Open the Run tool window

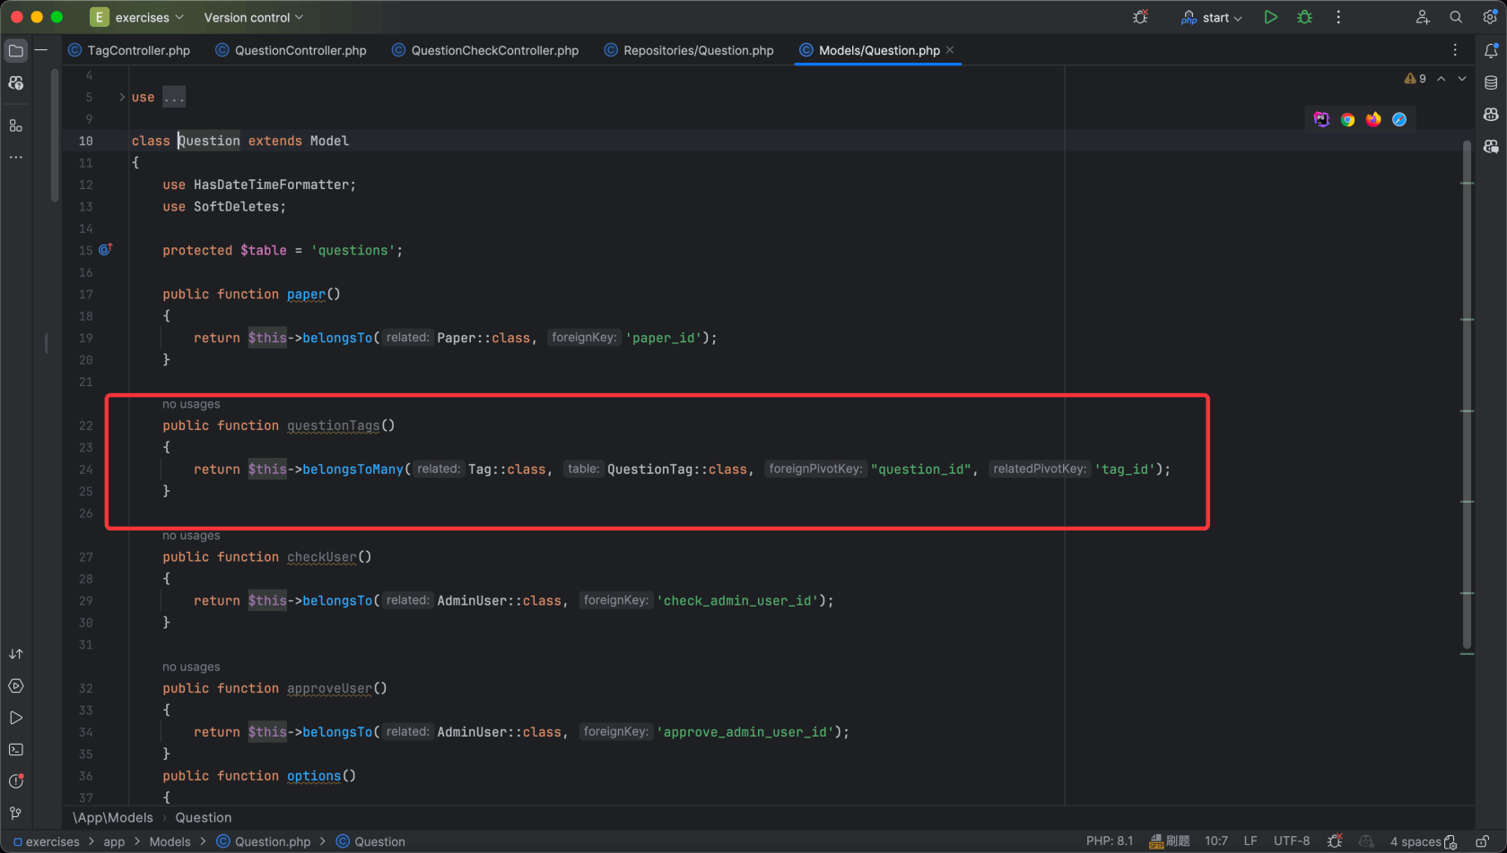pyautogui.click(x=15, y=718)
